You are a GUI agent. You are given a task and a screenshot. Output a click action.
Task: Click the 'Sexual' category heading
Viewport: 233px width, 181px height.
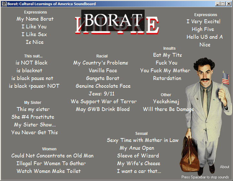141,133
